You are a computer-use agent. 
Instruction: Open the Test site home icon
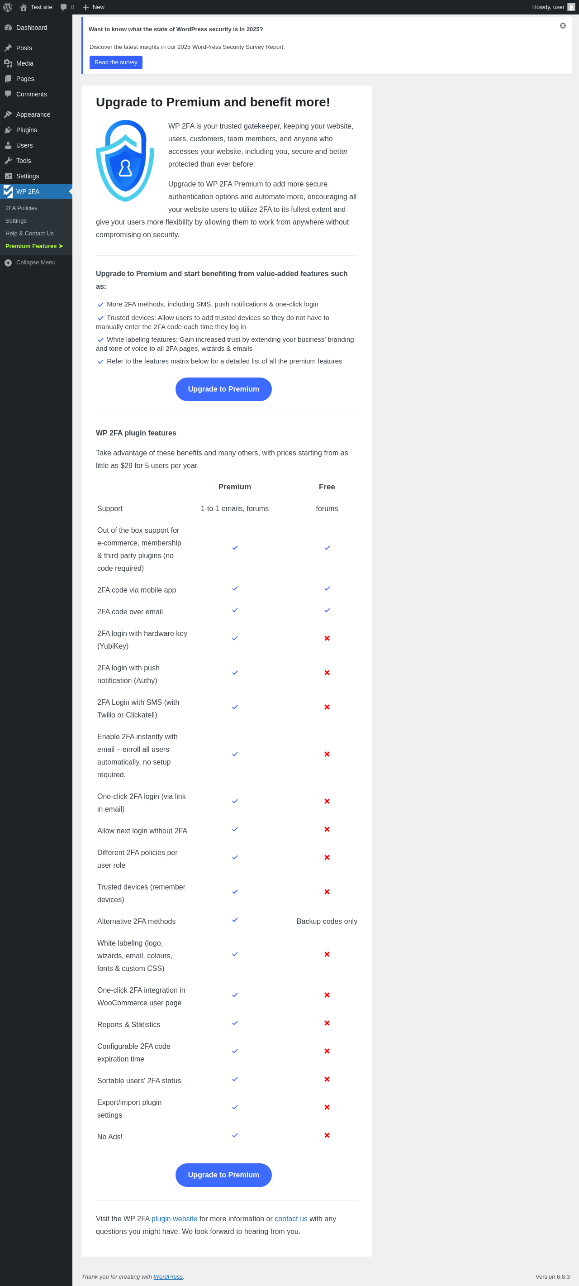pyautogui.click(x=24, y=7)
